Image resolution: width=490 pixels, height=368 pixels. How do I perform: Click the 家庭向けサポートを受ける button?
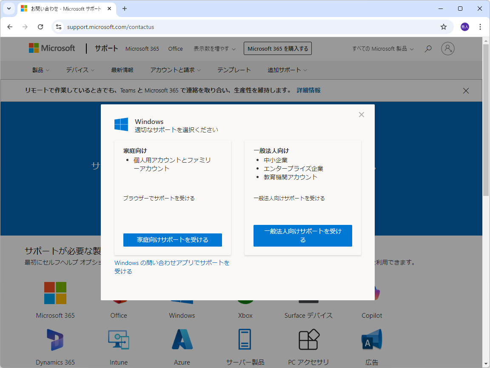pyautogui.click(x=172, y=240)
